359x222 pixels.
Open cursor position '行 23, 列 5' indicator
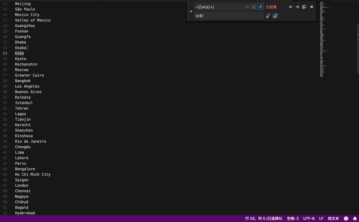(264, 219)
